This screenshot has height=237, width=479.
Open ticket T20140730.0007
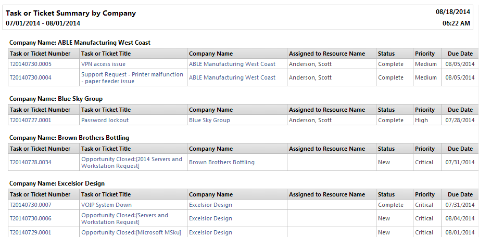[31, 205]
